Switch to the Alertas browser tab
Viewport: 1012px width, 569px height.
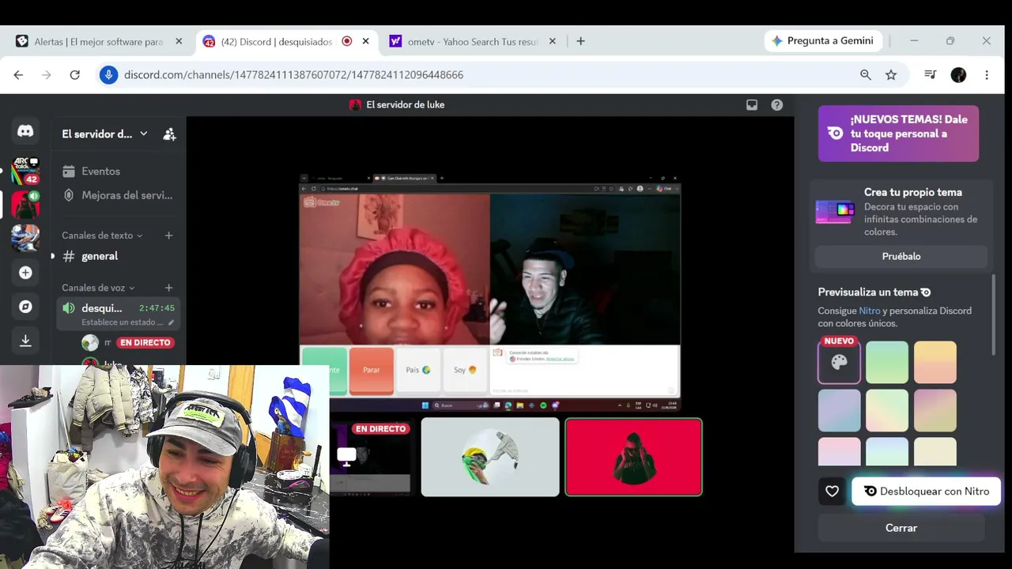[100, 41]
